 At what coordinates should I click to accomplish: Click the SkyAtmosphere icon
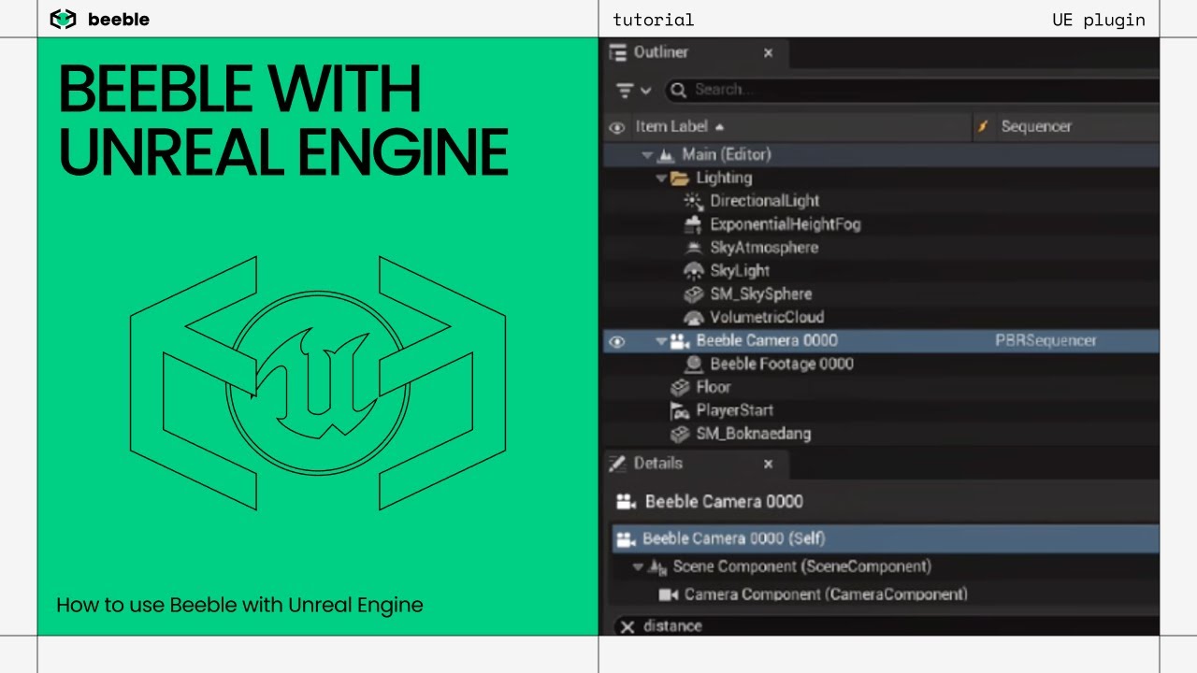(x=693, y=248)
